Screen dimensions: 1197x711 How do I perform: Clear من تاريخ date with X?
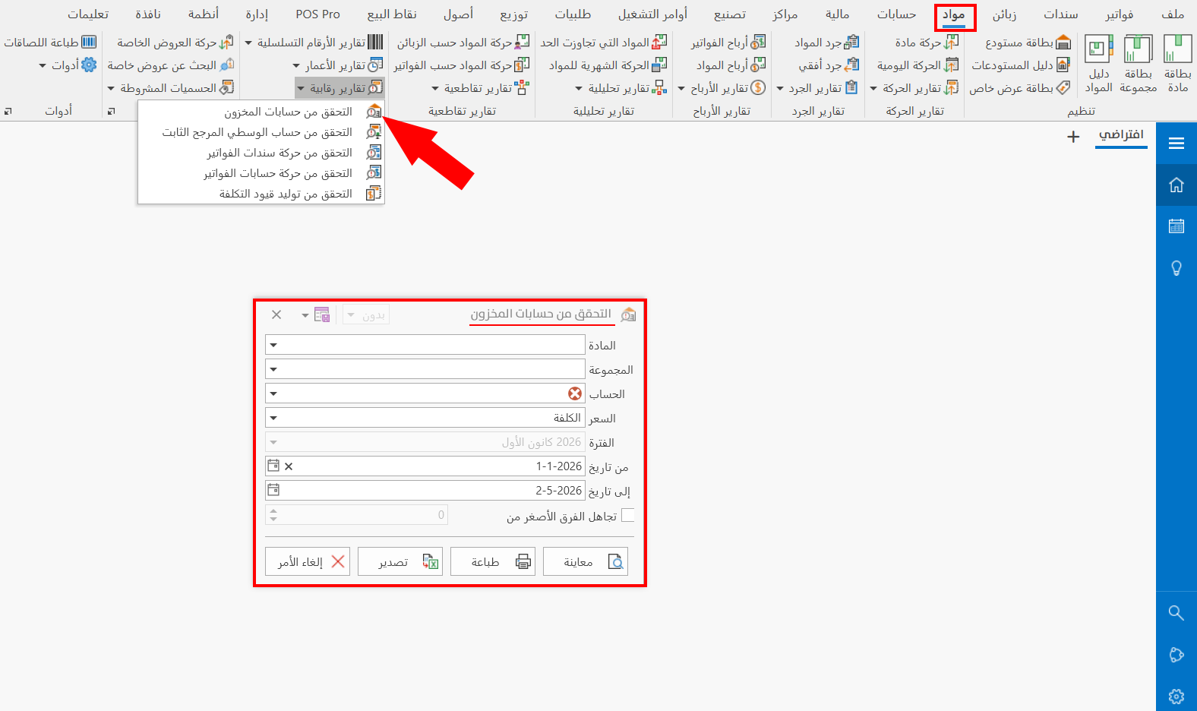[x=289, y=466]
